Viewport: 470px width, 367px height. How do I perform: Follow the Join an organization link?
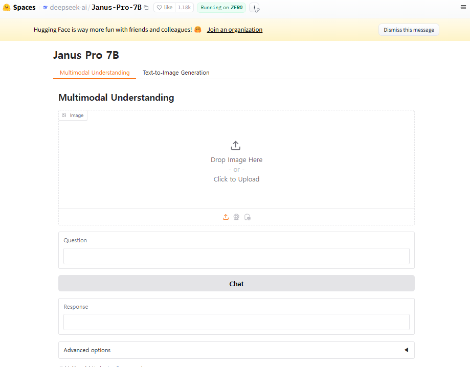pos(235,29)
